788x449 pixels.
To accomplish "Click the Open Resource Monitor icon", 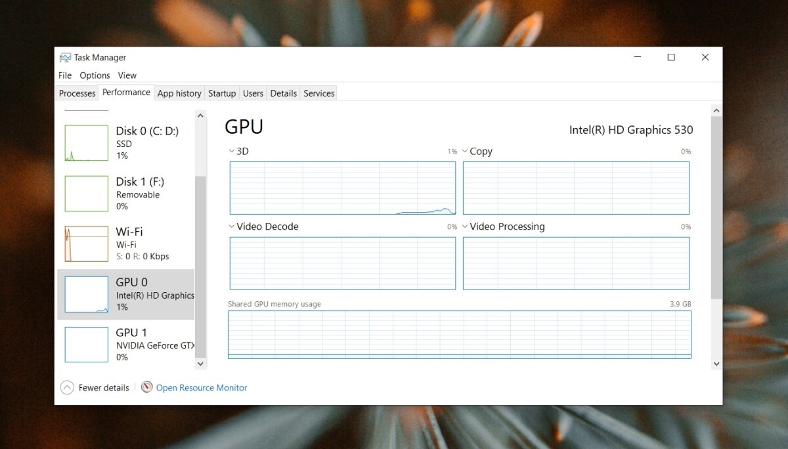I will pyautogui.click(x=146, y=387).
